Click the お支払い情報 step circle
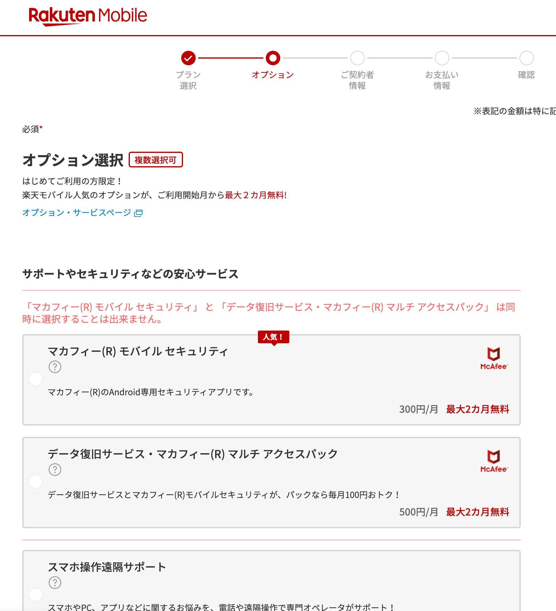556x611 pixels. [x=442, y=58]
